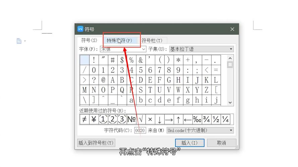Choose recent fraction ¾

click(206, 119)
